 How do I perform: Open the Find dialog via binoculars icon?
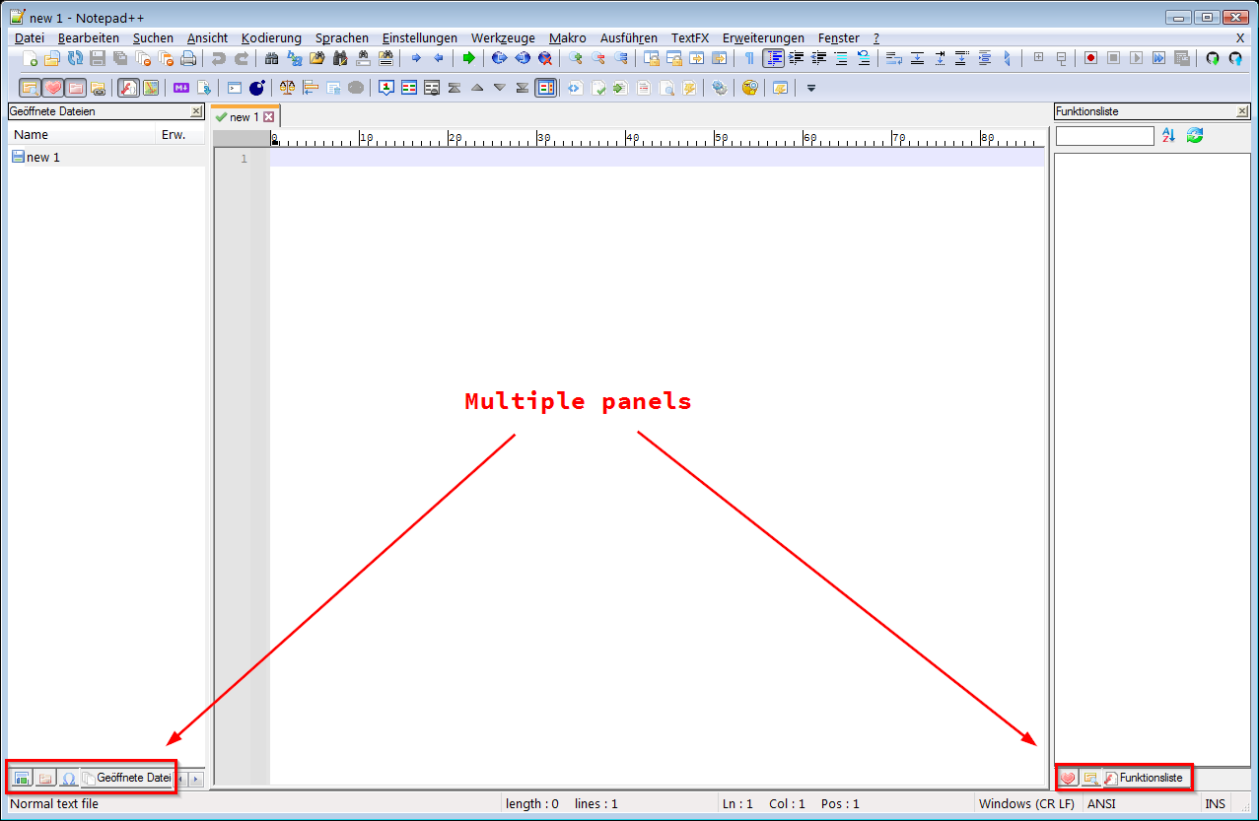tap(273, 58)
